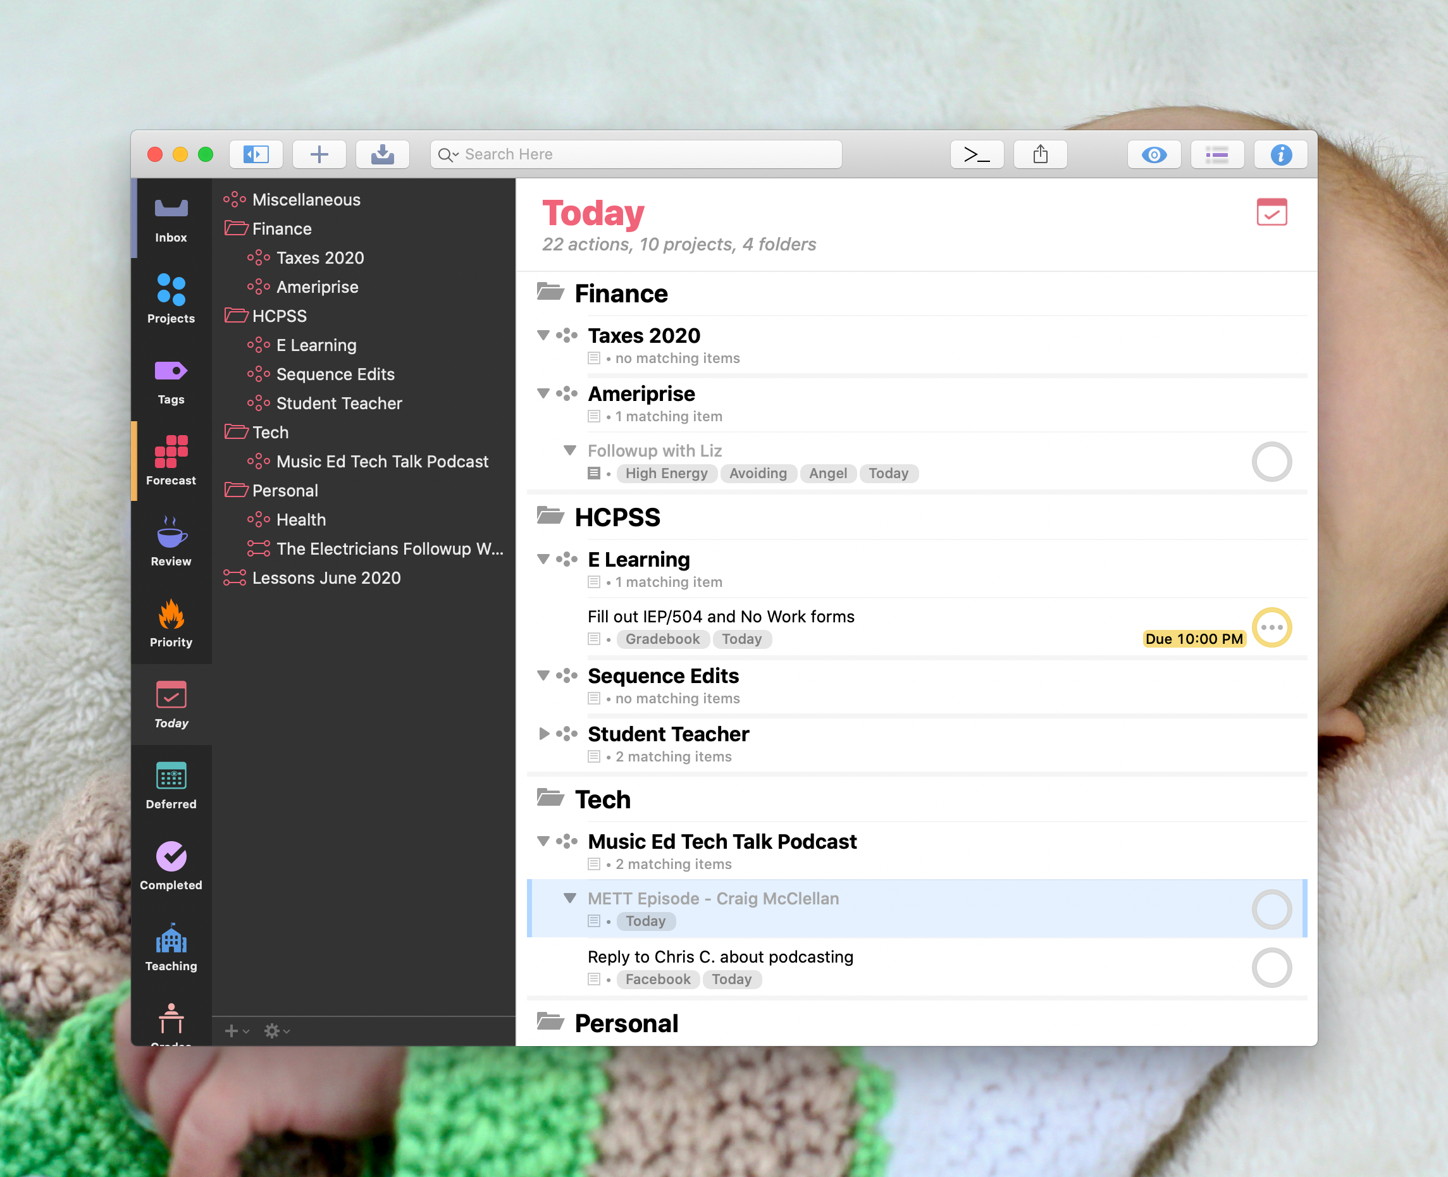Click the purple perspectives list button
1448x1177 pixels.
(1217, 154)
